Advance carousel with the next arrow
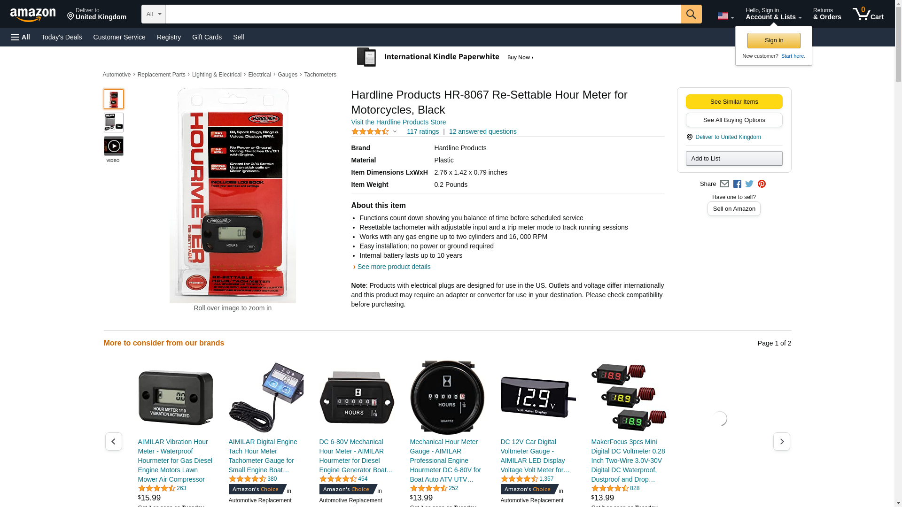 click(x=782, y=442)
